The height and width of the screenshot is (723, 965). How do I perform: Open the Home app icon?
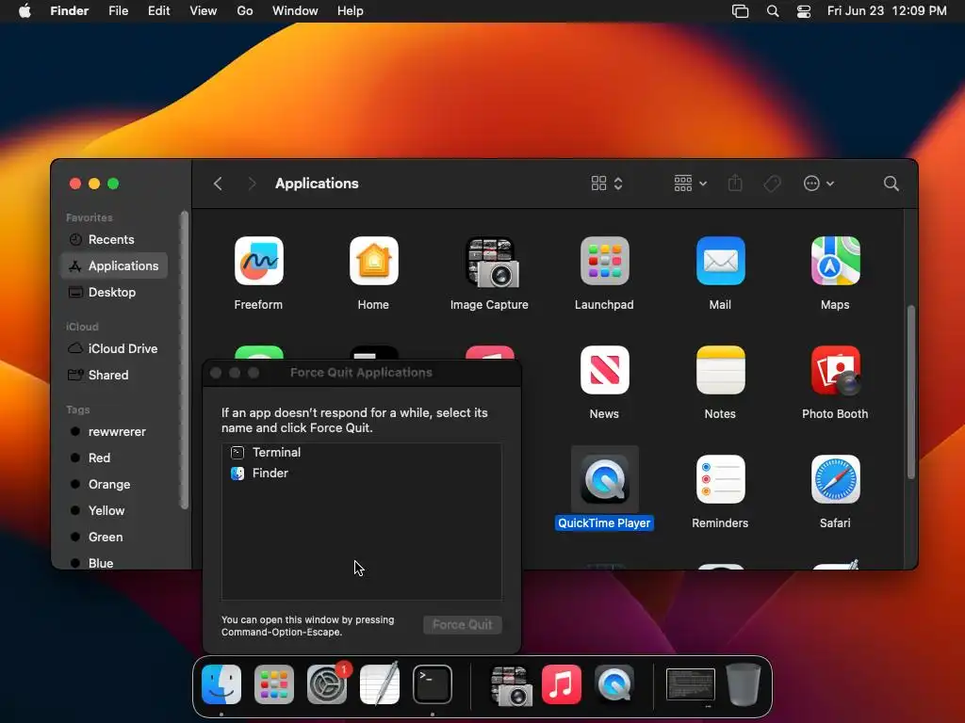(373, 262)
